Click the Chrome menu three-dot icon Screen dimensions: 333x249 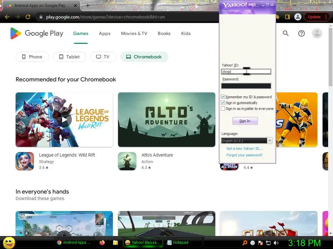(326, 17)
